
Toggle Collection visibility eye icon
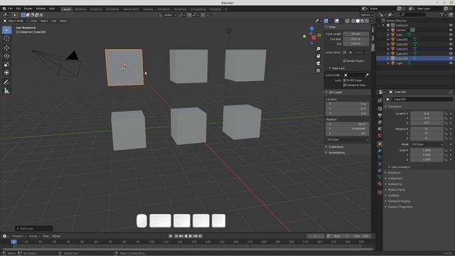[x=451, y=26]
